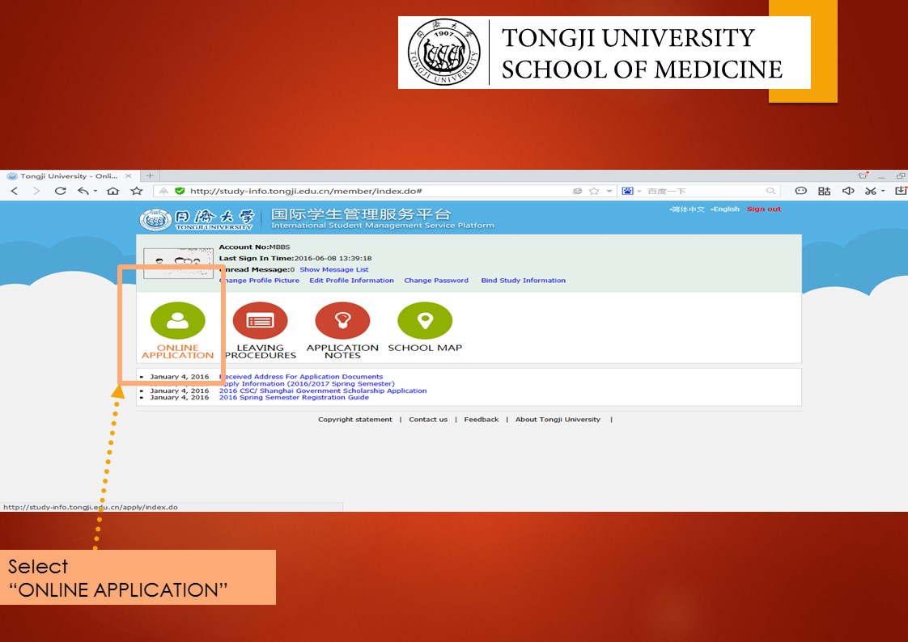Click the Last Sign In Time text

click(x=295, y=259)
